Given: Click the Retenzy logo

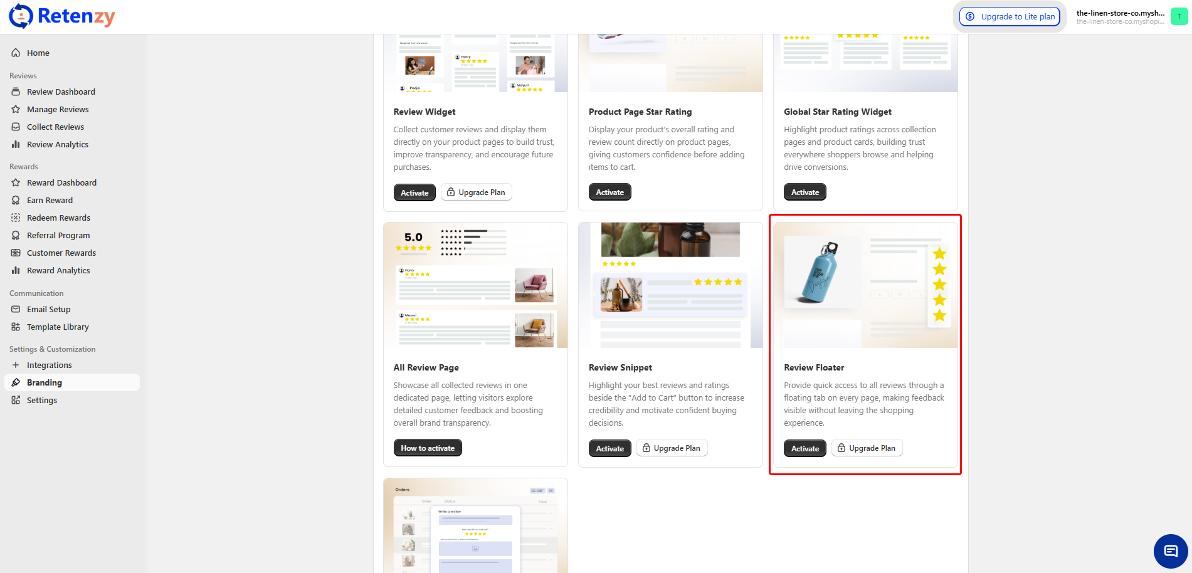Looking at the screenshot, I should [x=62, y=16].
